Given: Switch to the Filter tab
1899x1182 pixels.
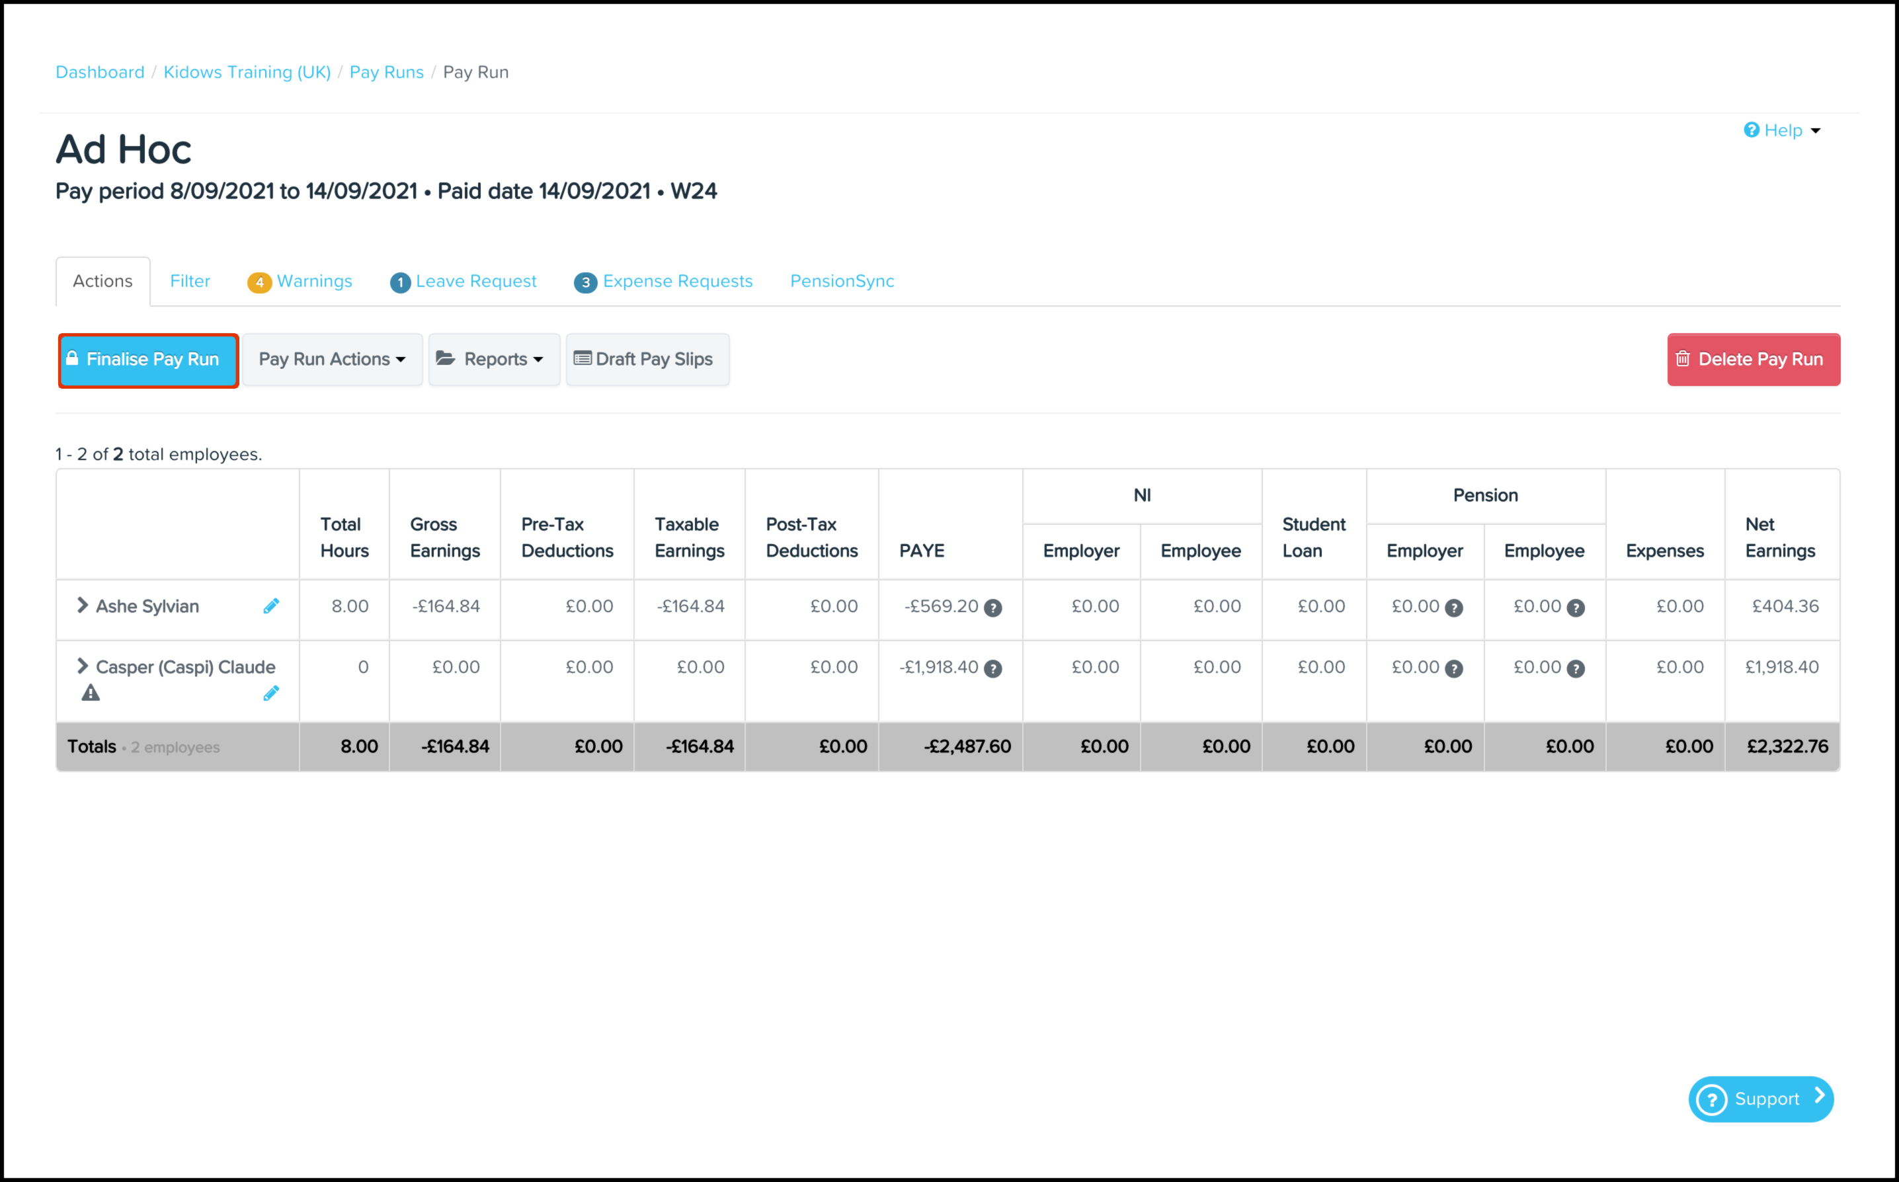Looking at the screenshot, I should click(x=190, y=282).
